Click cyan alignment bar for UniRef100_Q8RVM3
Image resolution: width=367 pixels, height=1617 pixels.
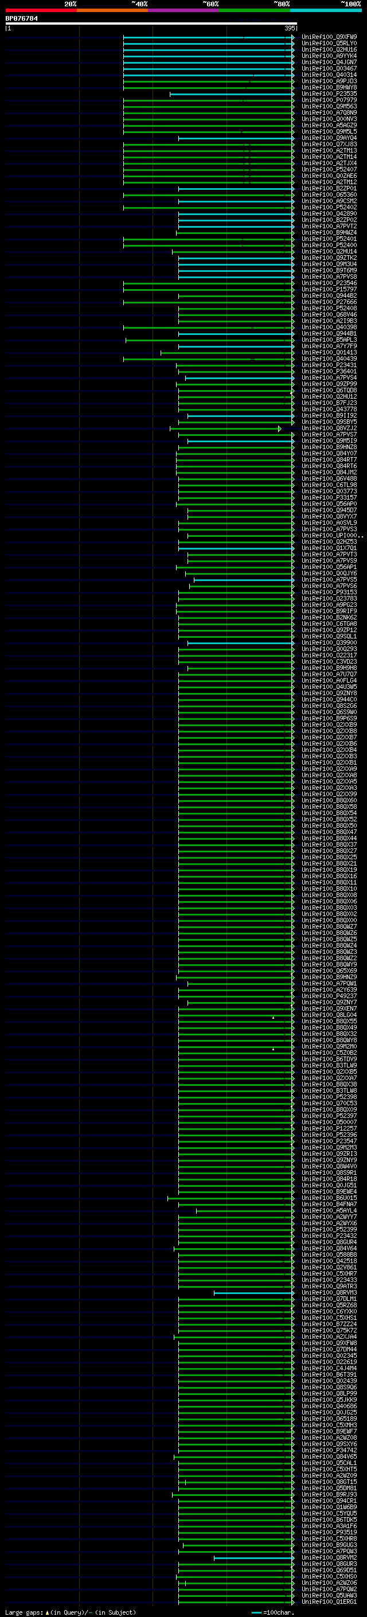(x=254, y=1293)
